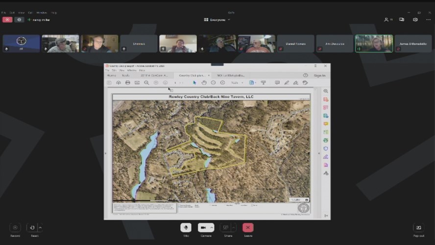Click the Pop out button

418,227
